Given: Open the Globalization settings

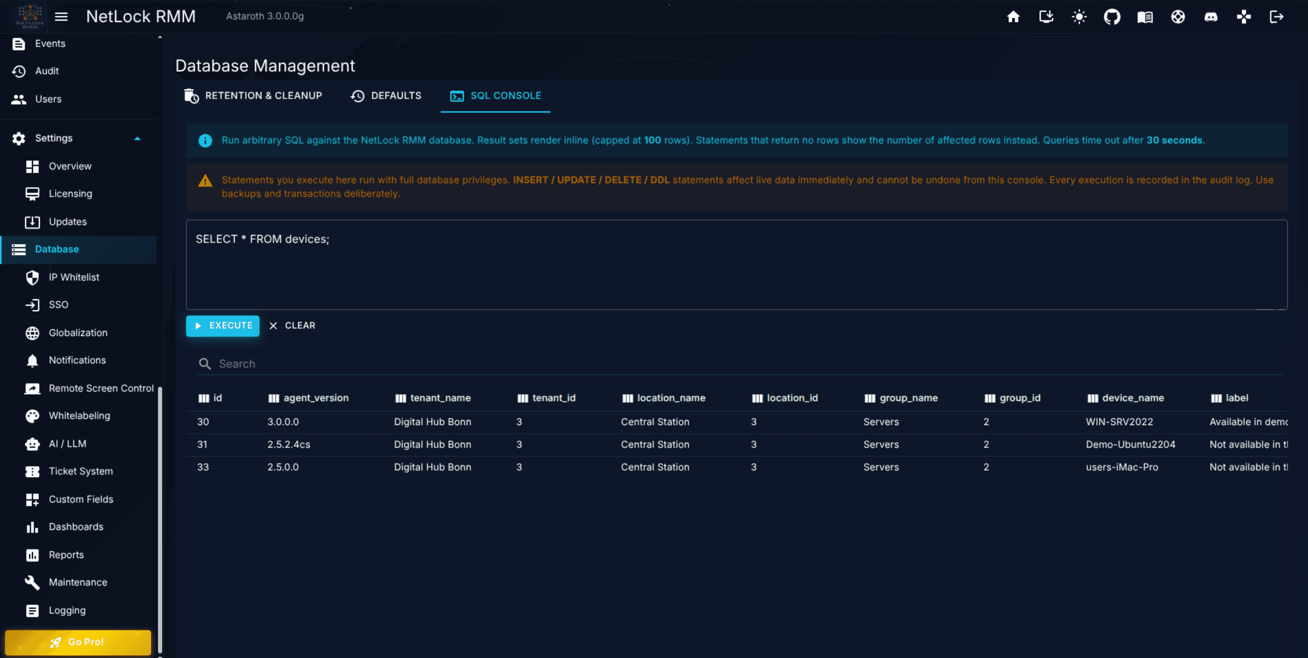Looking at the screenshot, I should [79, 333].
